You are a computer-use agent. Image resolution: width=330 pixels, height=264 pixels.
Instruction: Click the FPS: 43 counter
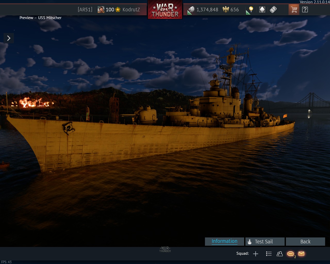coord(6,262)
